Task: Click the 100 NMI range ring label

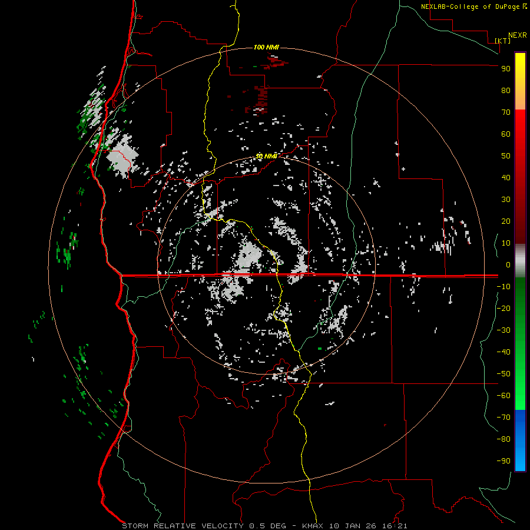Action: [266, 47]
